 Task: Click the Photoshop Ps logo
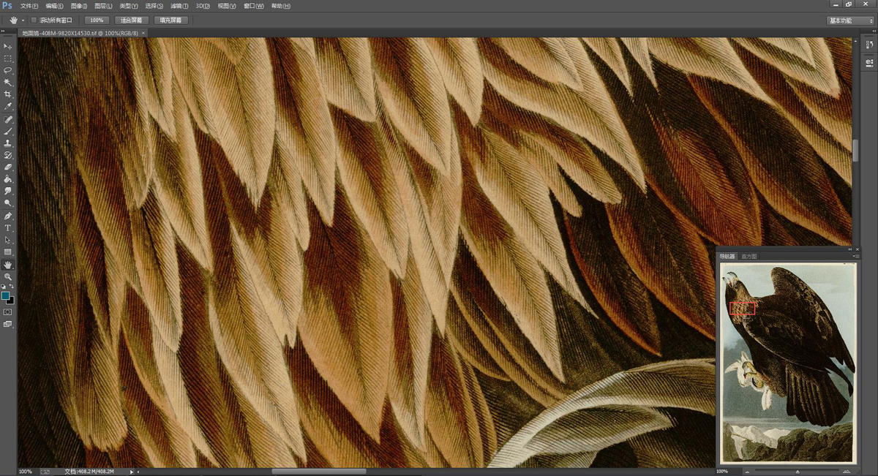(x=7, y=6)
